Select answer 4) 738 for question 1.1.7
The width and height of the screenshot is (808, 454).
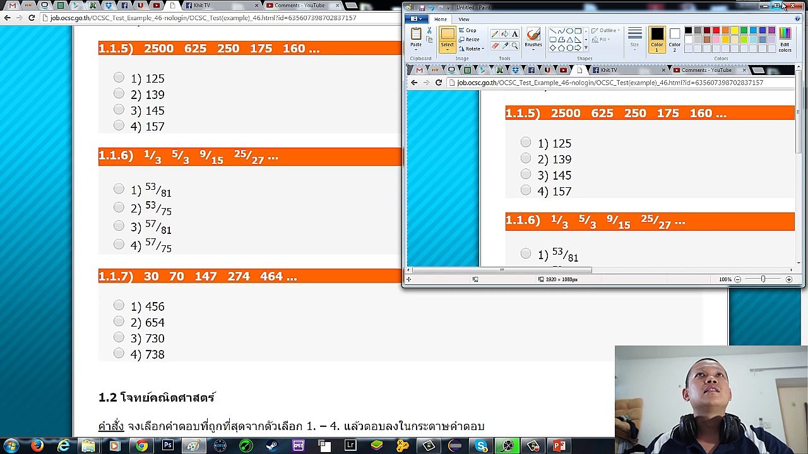119,353
